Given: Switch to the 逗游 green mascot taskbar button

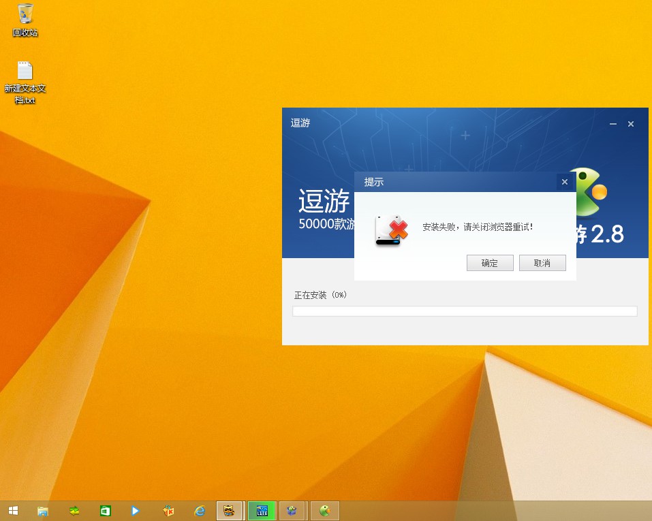Looking at the screenshot, I should 325,511.
